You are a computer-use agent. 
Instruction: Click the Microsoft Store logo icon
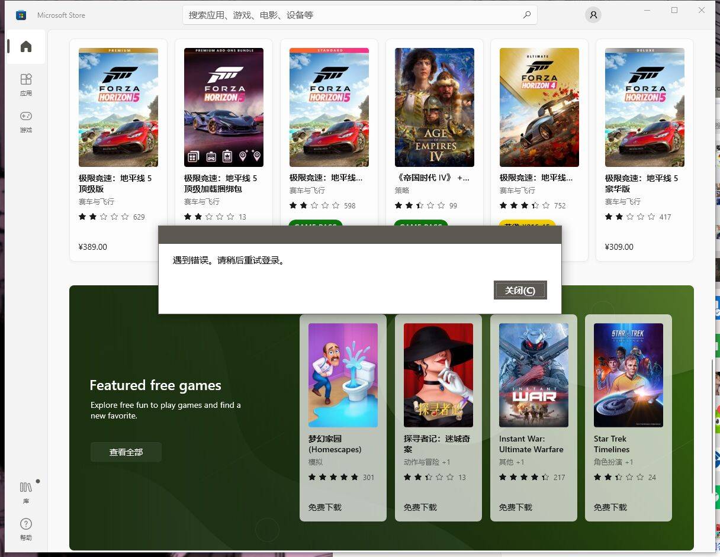(21, 15)
